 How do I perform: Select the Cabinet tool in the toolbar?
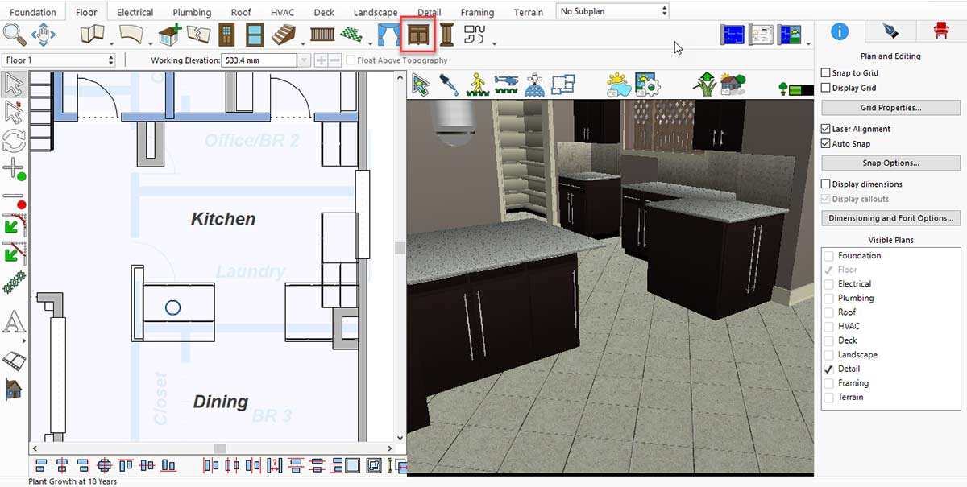417,35
